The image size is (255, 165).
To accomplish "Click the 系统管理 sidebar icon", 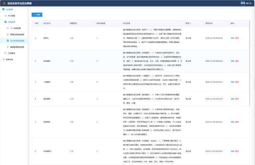I will (3, 9).
